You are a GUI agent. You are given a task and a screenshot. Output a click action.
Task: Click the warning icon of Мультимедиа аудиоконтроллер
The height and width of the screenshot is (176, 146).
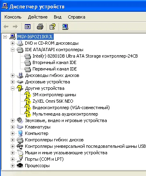point(28,114)
